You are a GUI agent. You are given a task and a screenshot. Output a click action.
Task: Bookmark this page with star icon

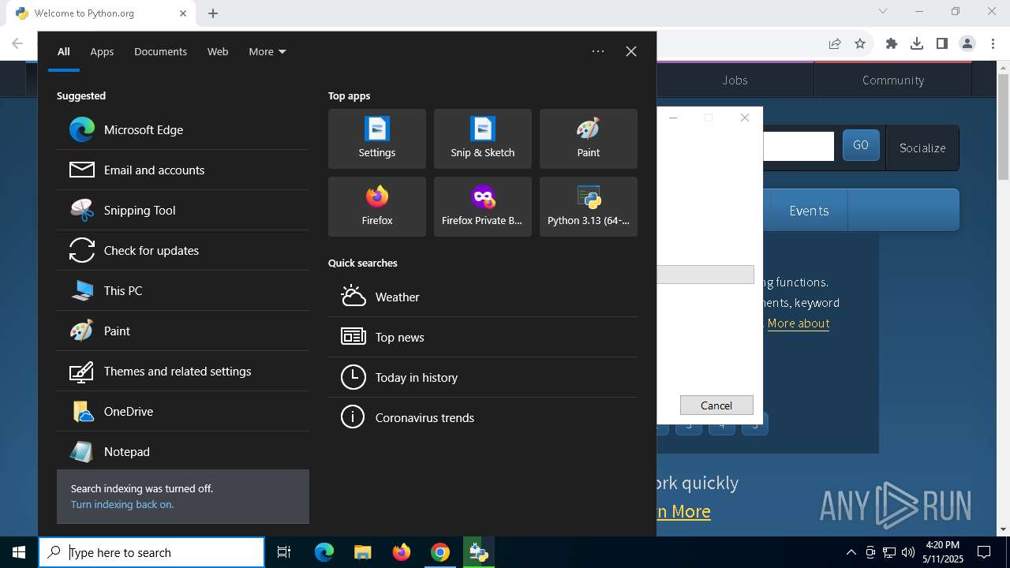click(860, 43)
